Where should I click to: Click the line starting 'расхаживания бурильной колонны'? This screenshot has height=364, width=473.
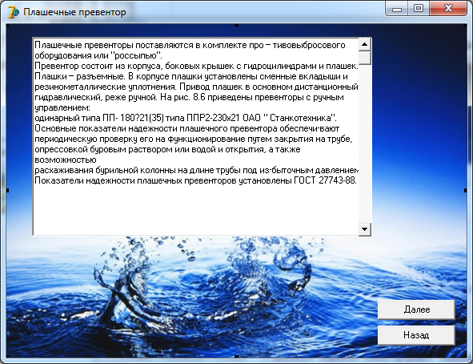click(x=196, y=170)
